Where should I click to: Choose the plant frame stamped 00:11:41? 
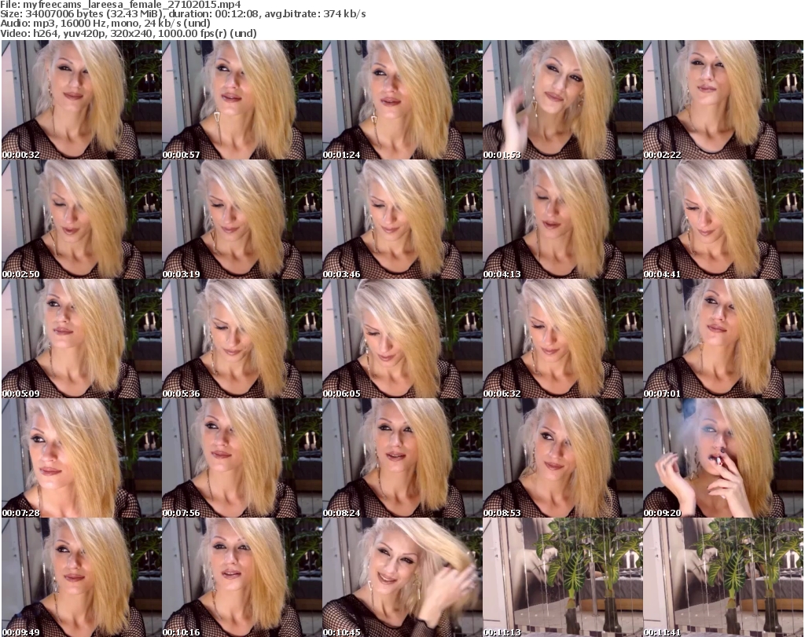pos(723,577)
